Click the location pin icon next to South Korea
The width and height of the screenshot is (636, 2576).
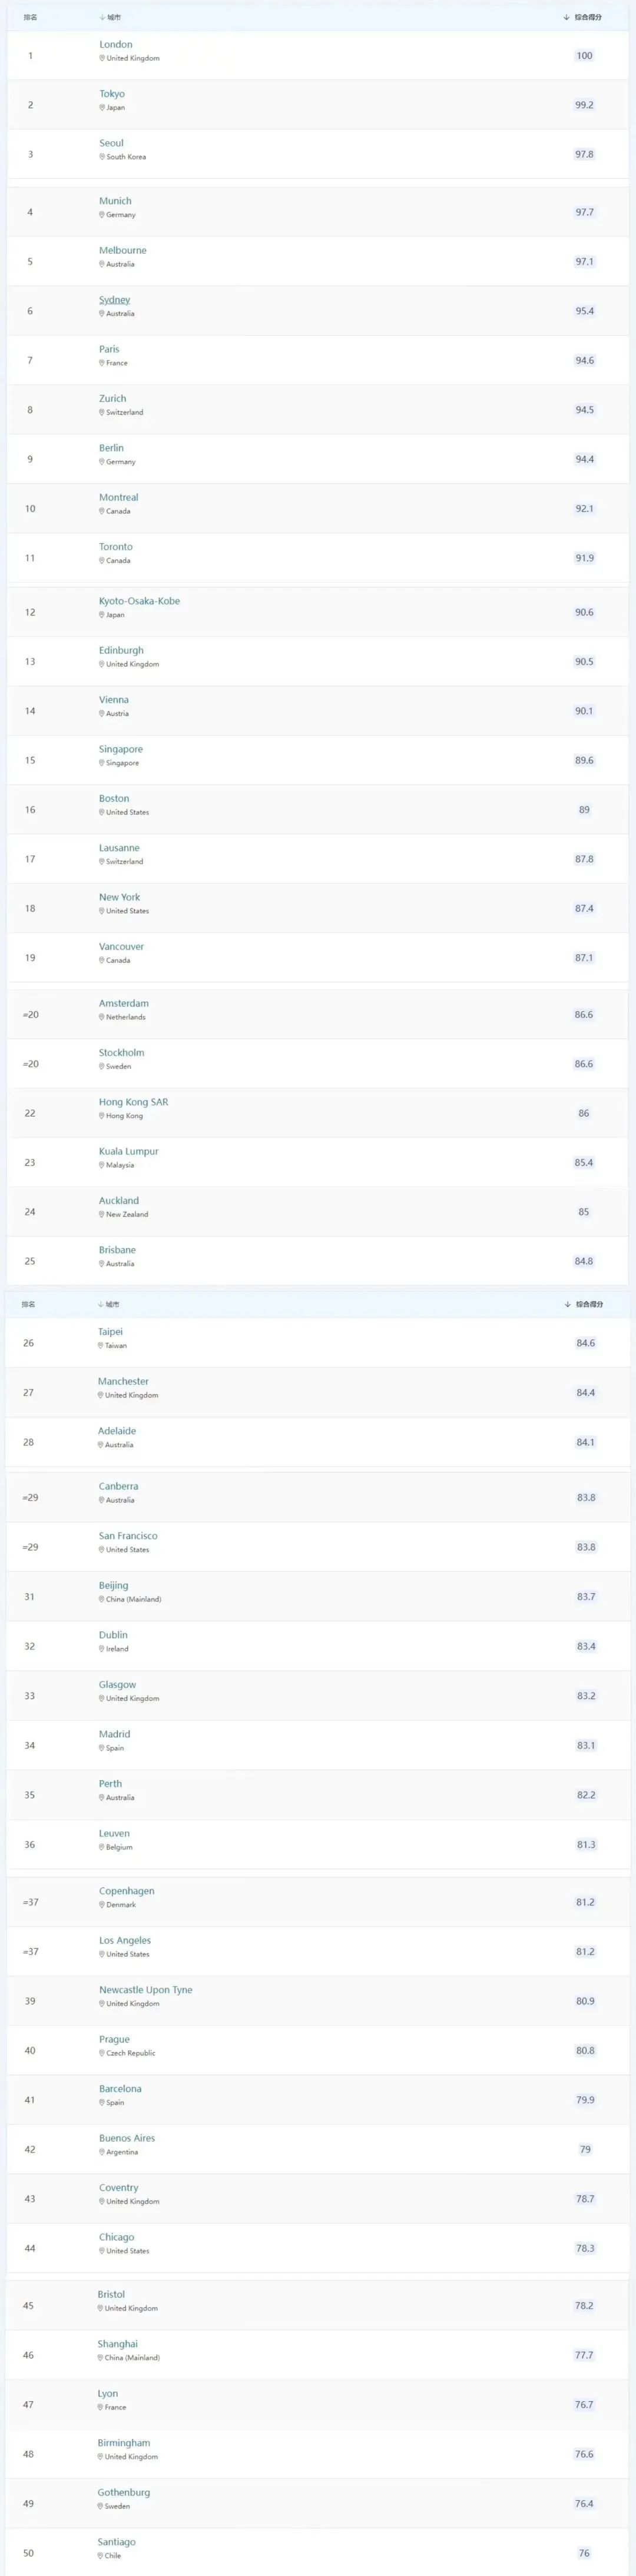click(102, 157)
